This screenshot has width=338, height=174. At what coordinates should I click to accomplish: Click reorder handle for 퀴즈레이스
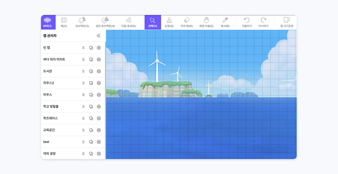click(x=83, y=118)
